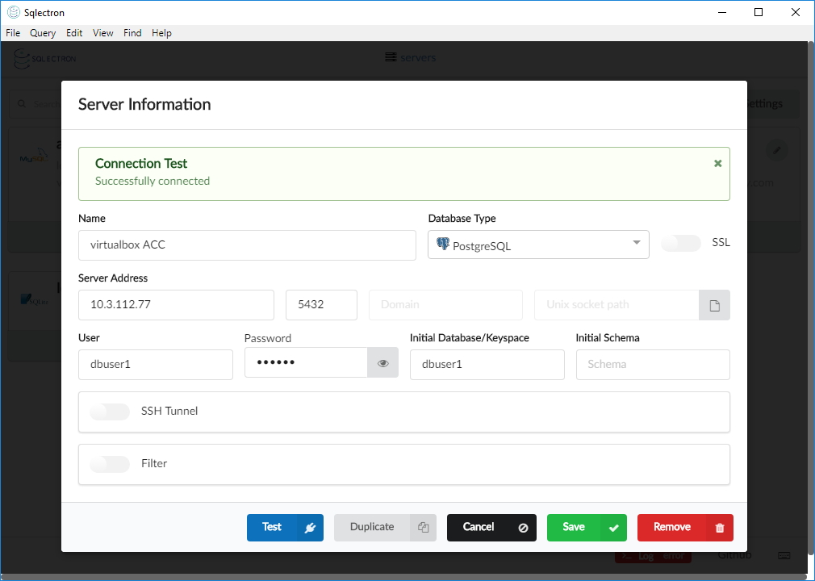This screenshot has height=581, width=815.
Task: Click the trash icon on Remove button
Action: tap(720, 528)
